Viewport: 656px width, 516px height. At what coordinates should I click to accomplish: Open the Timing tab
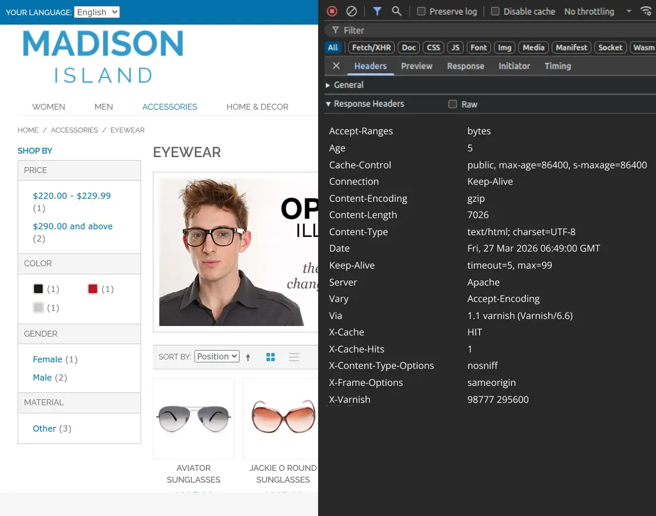tap(558, 66)
